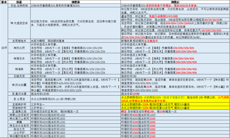Select the 神玄冰水龙系列 skill cell
Screen dimensions: 230x138
click(x=19, y=126)
